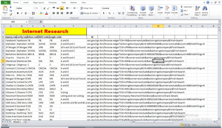Toggle Top Align
222x128 pixels.
coord(54,8)
